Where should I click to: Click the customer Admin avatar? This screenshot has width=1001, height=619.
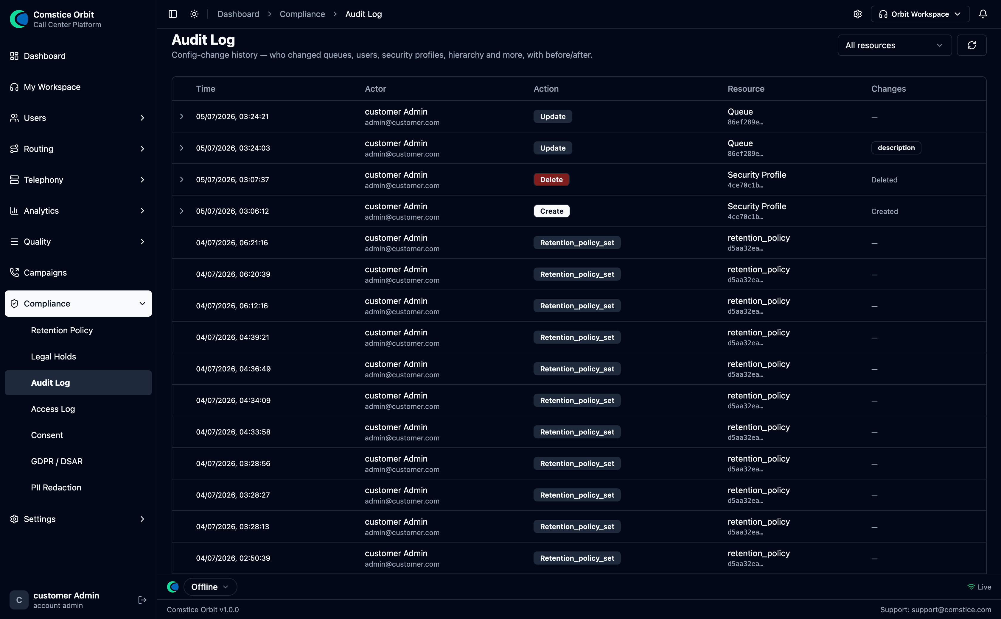click(x=19, y=600)
